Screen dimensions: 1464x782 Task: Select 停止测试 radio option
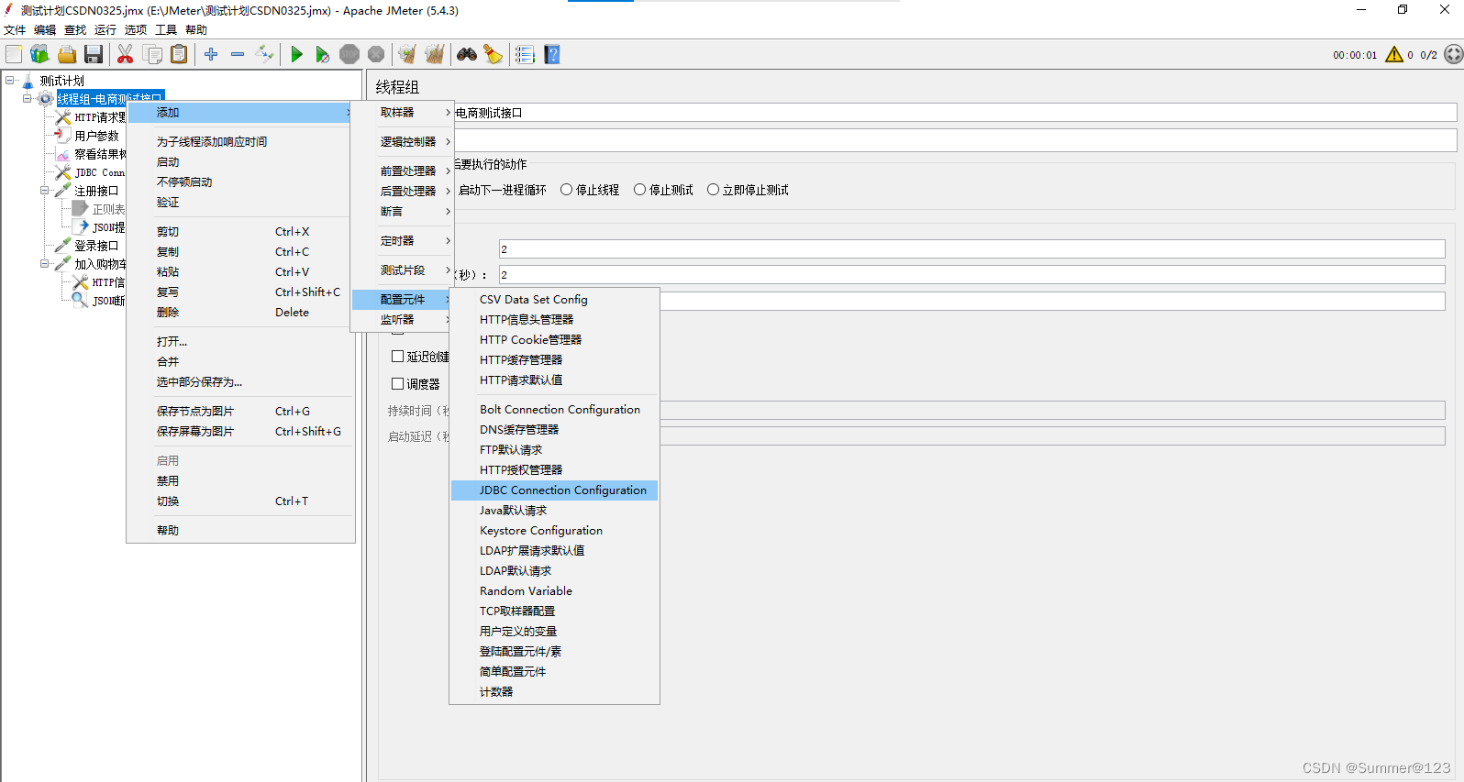(x=663, y=190)
